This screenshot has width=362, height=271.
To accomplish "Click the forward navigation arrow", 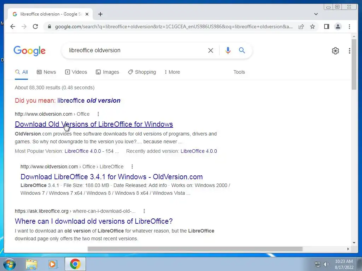I will (x=24, y=26).
